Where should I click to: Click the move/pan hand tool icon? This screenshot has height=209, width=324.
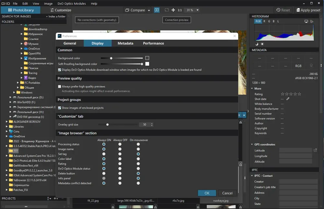(x=173, y=10)
